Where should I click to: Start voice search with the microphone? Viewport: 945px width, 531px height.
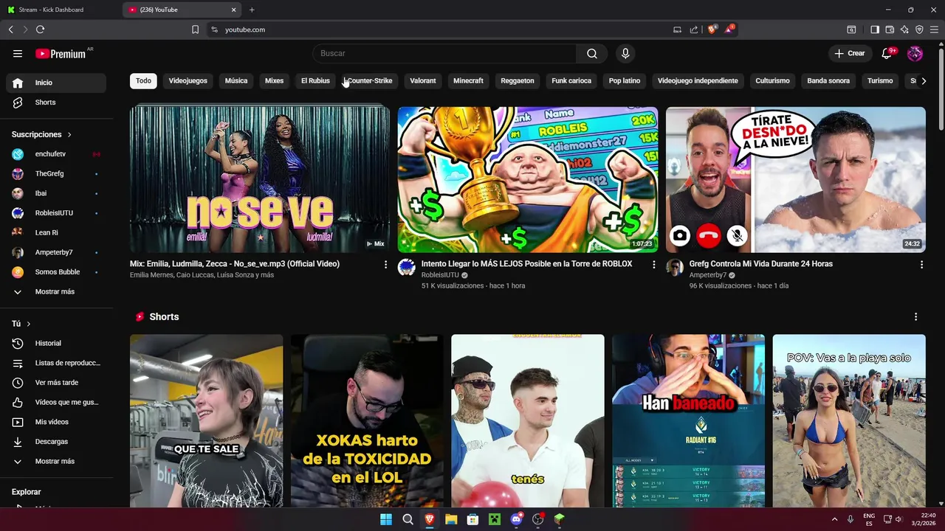click(625, 53)
